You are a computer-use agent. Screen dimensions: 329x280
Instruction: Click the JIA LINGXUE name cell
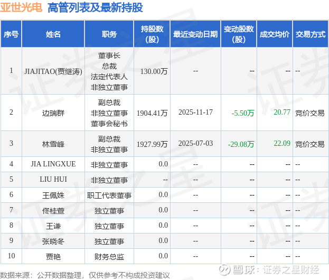coord(53,164)
